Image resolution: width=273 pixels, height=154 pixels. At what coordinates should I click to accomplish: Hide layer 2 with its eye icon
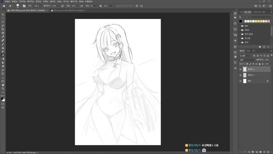[x=241, y=69]
